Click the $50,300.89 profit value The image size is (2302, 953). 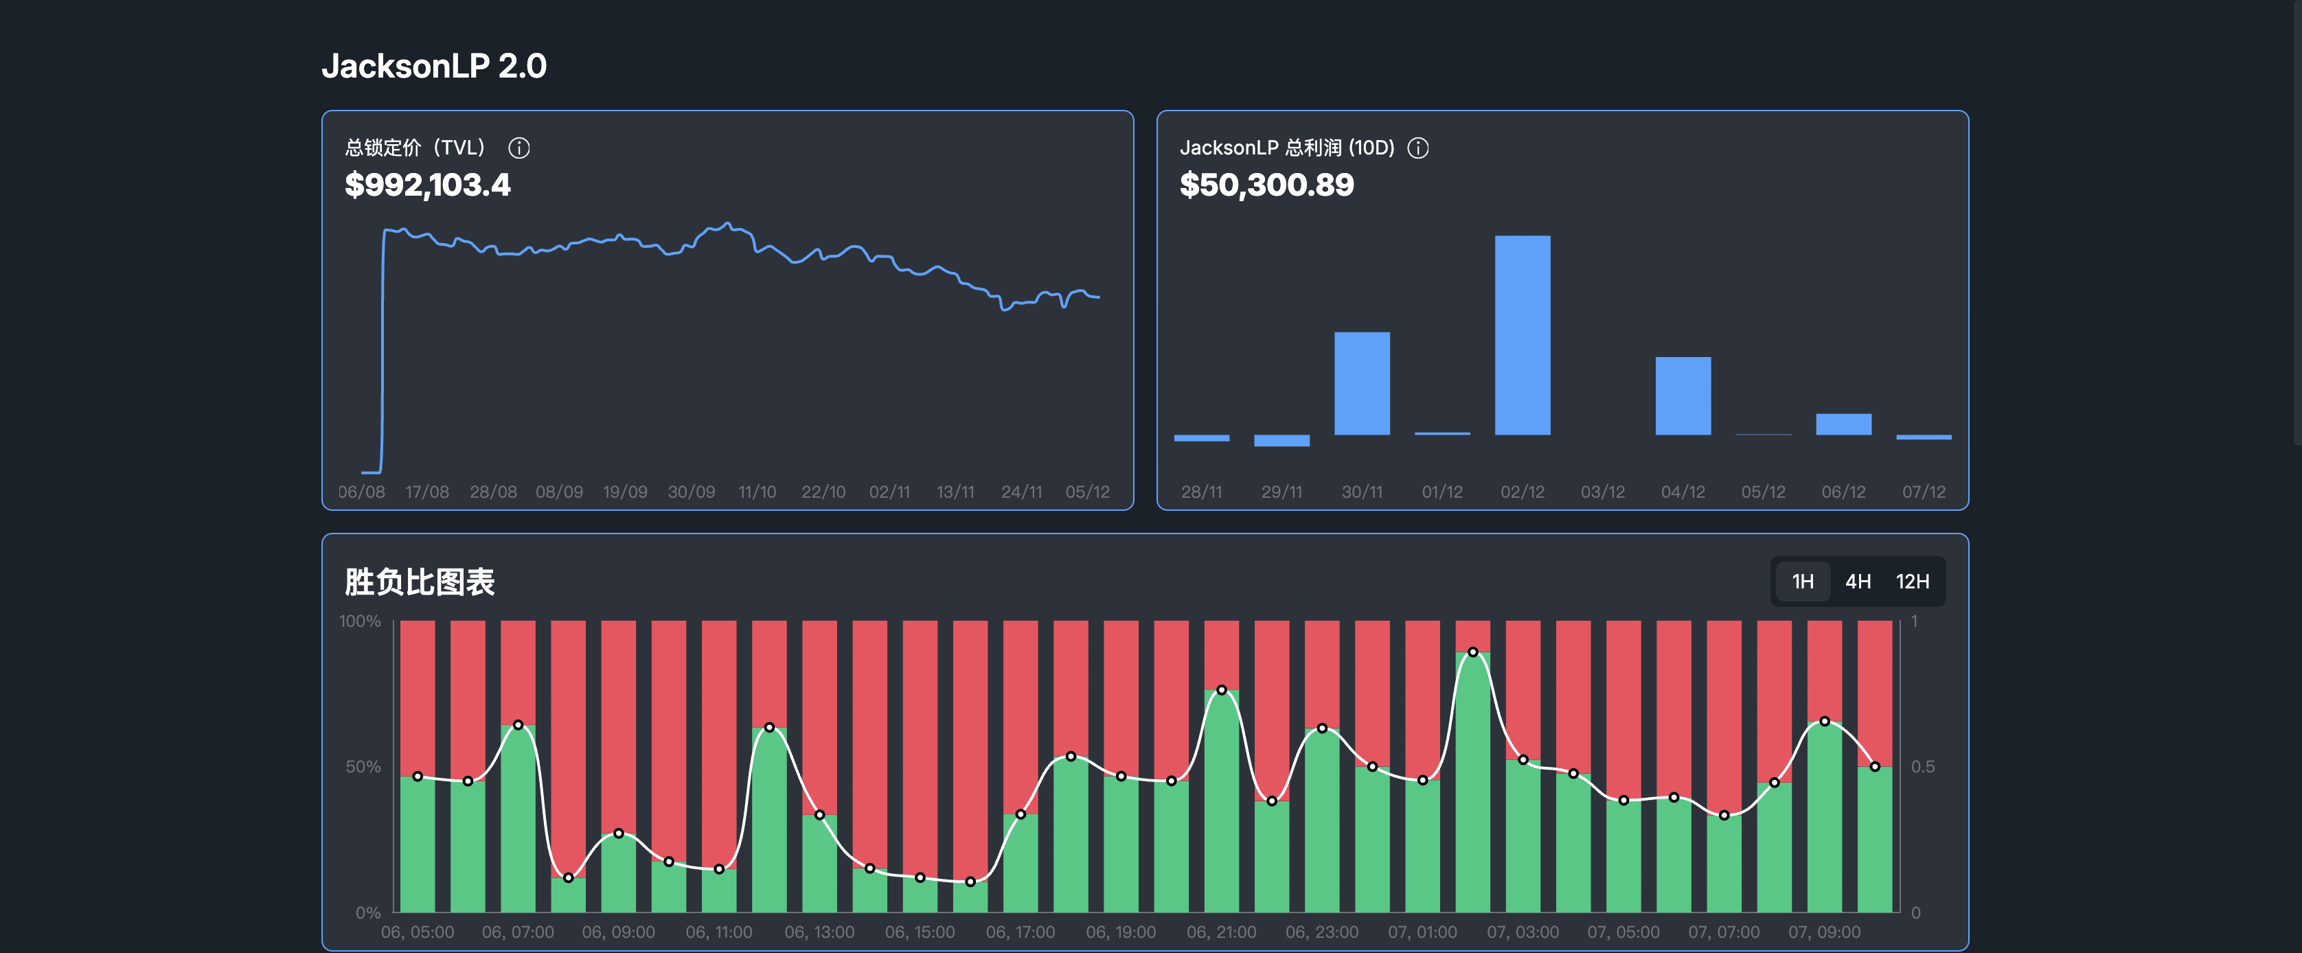[x=1266, y=185]
